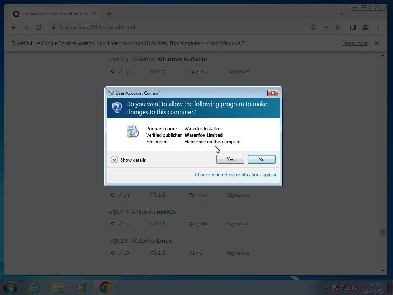Click No in User Account Control dialog
The height and width of the screenshot is (295, 393).
tap(261, 159)
